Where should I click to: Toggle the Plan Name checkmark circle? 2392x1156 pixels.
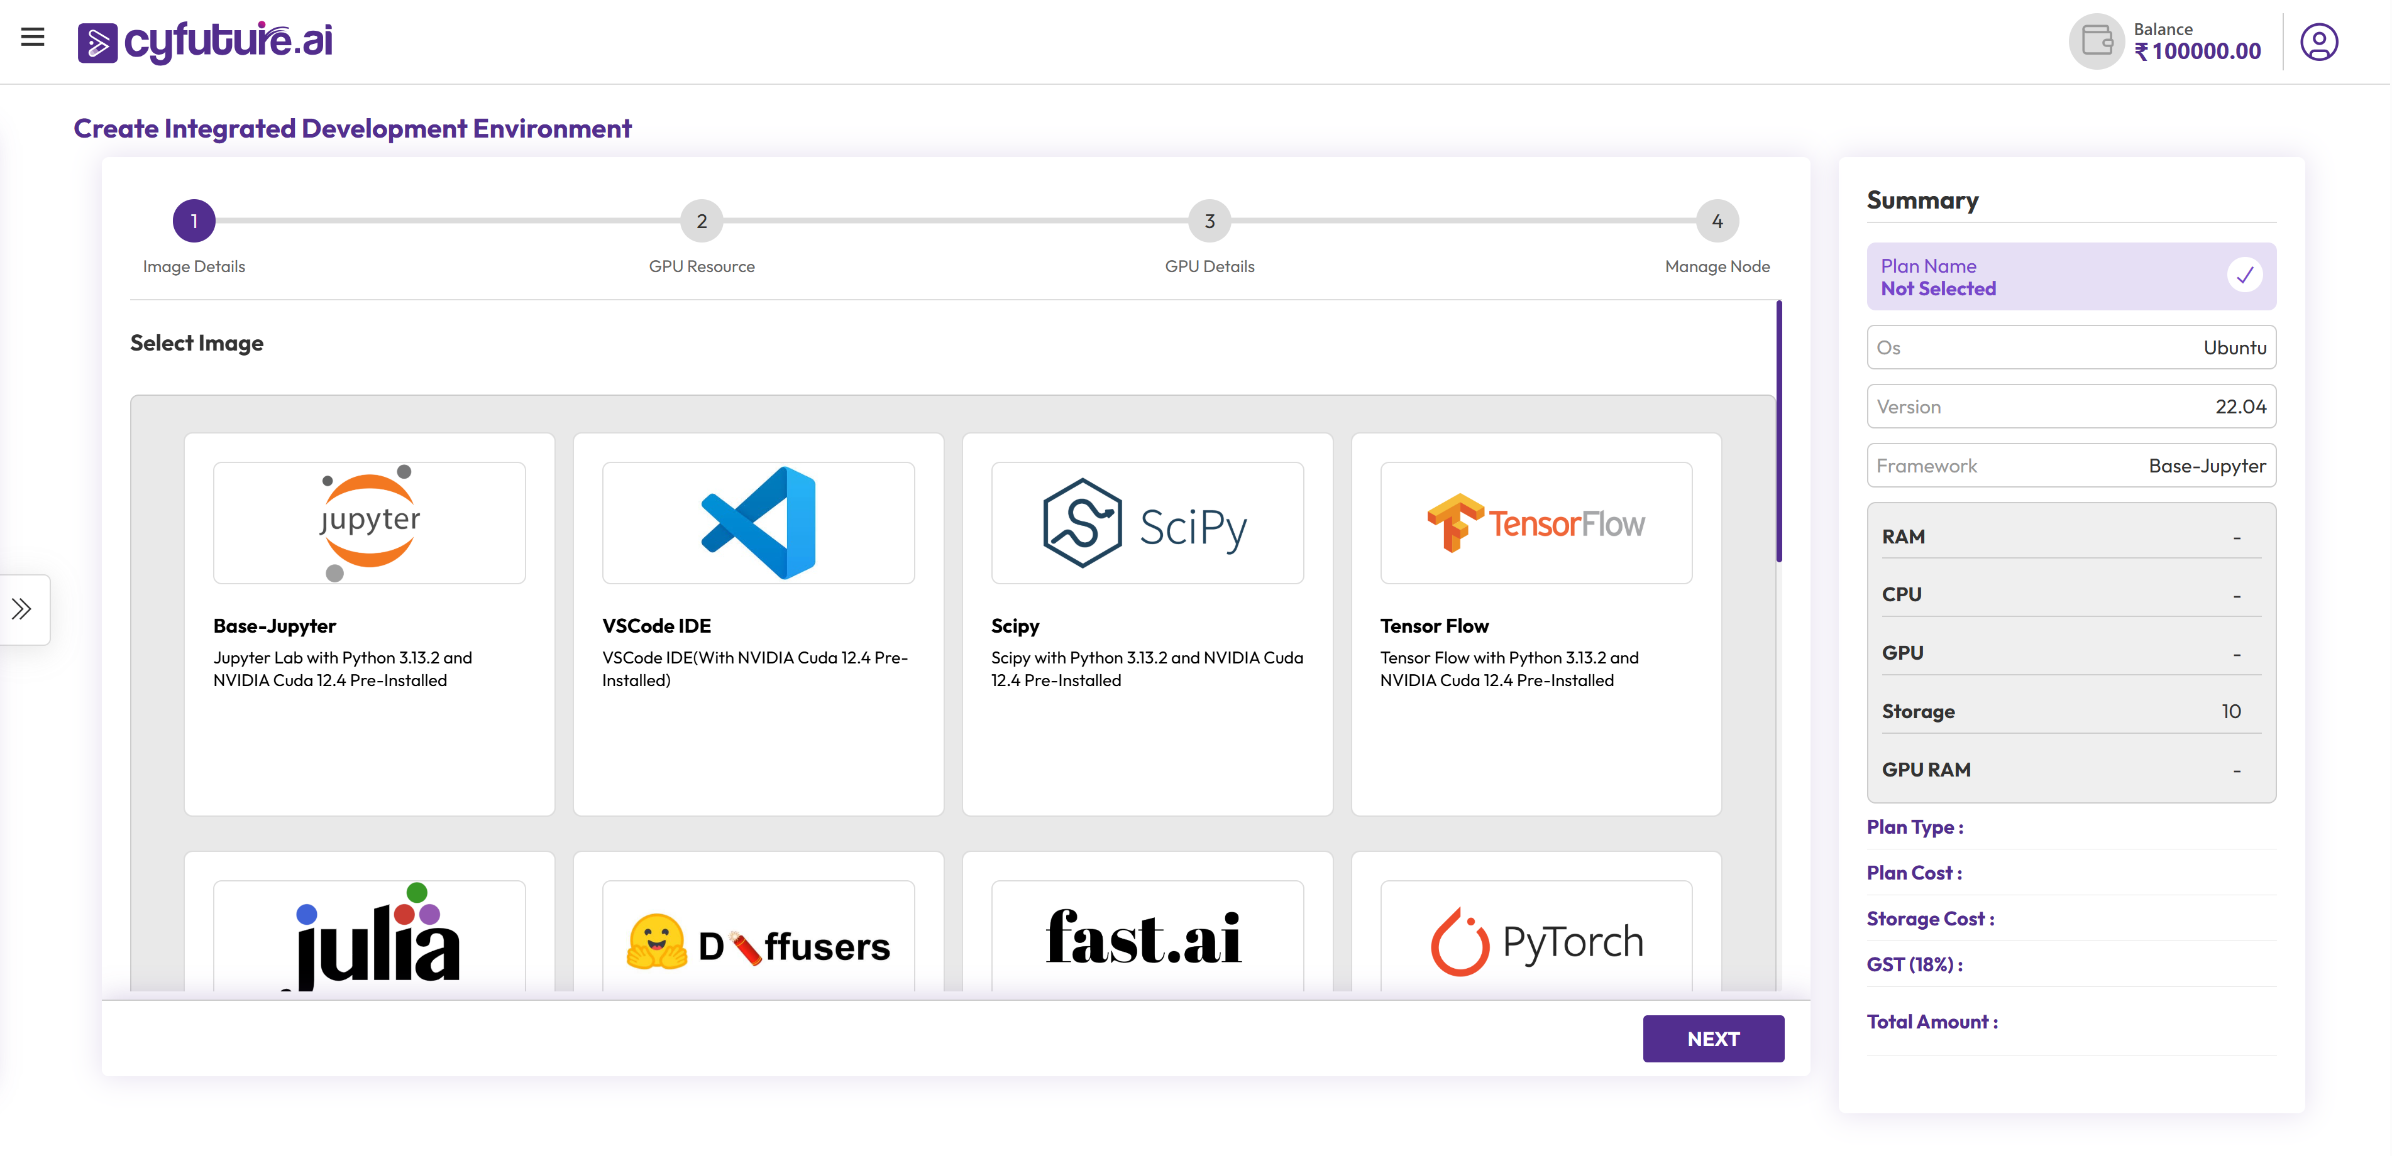pyautogui.click(x=2244, y=276)
